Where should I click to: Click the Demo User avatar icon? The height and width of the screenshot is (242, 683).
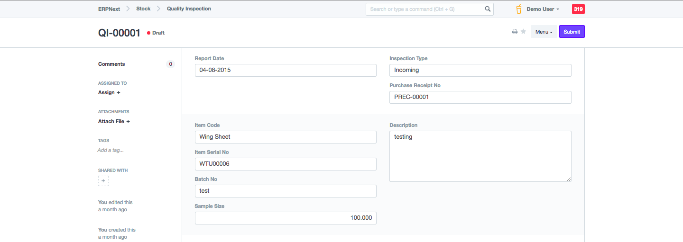point(519,9)
